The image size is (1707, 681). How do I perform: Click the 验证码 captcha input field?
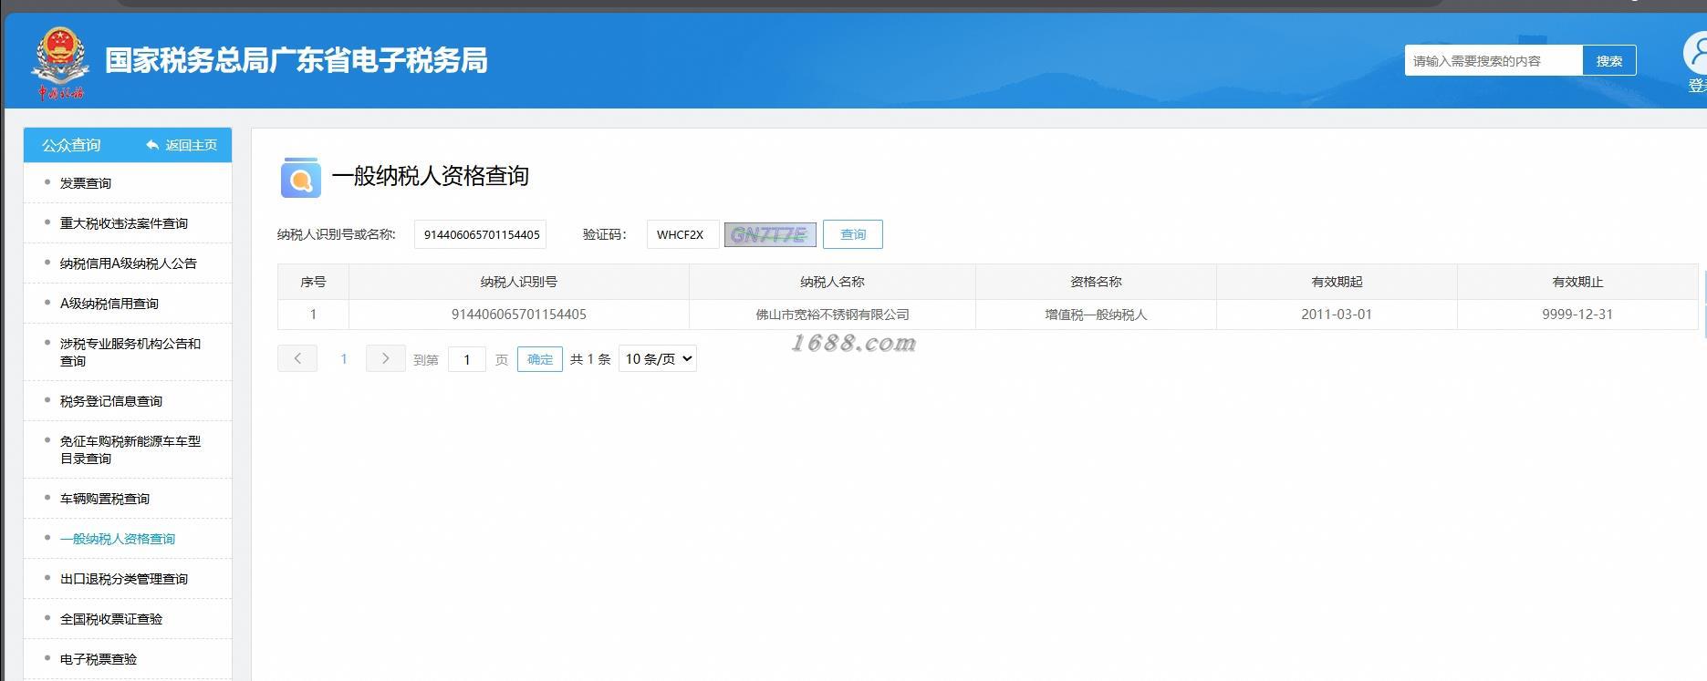pyautogui.click(x=683, y=234)
